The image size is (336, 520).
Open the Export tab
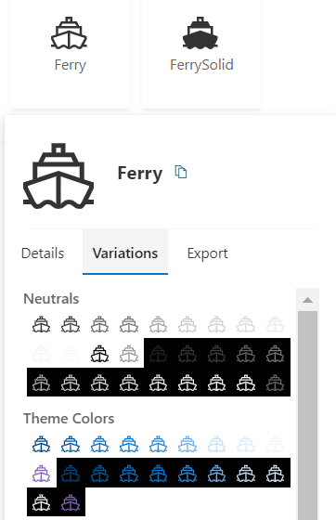coord(207,253)
